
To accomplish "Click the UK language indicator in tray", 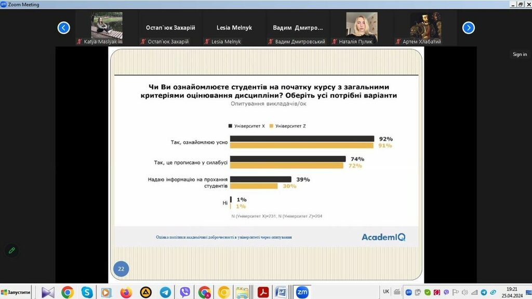I will tap(386, 292).
